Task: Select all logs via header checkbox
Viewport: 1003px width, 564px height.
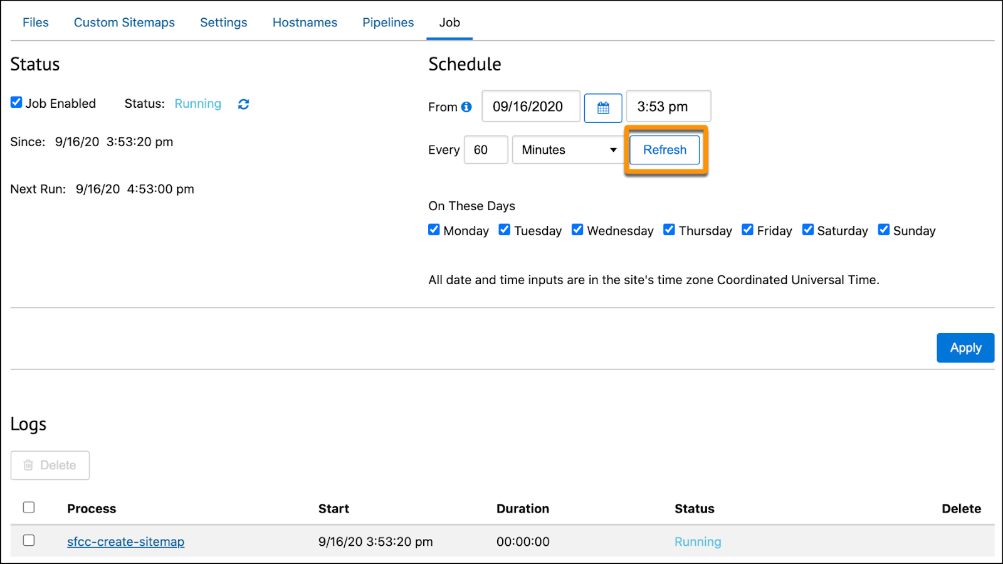Action: 29,507
